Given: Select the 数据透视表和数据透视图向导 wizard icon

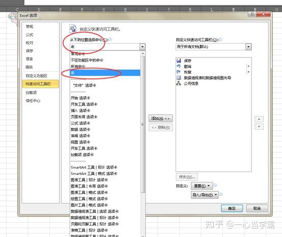Looking at the screenshot, I should point(179,78).
